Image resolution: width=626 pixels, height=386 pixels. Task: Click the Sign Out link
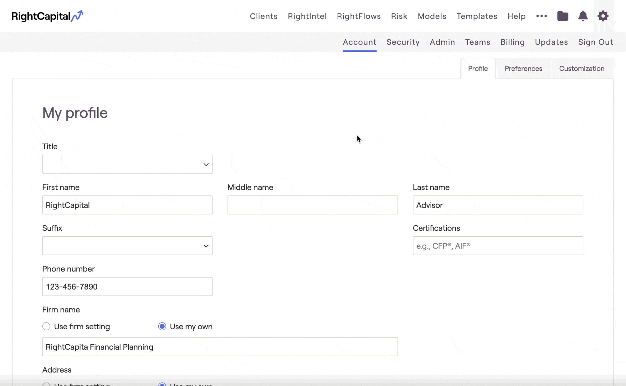(595, 42)
